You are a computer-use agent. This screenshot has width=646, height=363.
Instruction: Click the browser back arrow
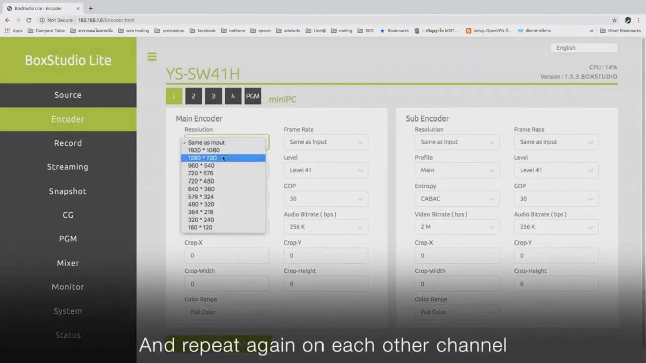click(7, 20)
